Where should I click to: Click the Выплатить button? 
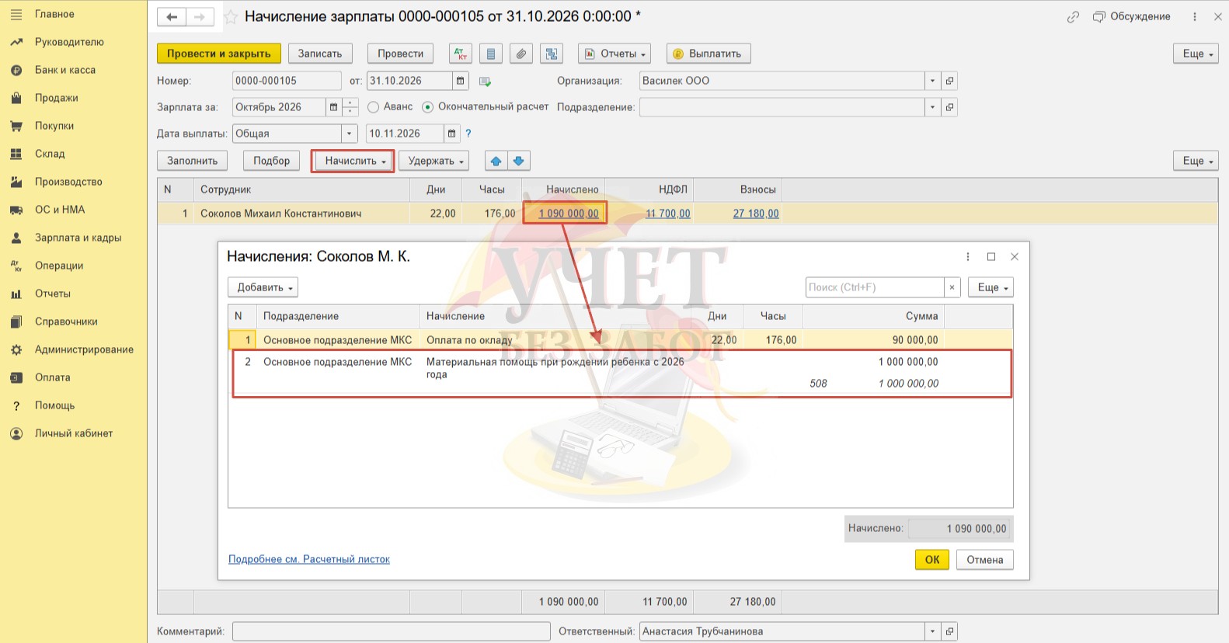click(x=709, y=54)
